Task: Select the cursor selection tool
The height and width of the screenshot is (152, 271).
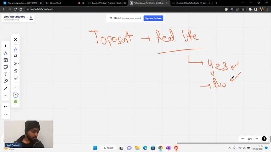Action: click(x=6, y=46)
